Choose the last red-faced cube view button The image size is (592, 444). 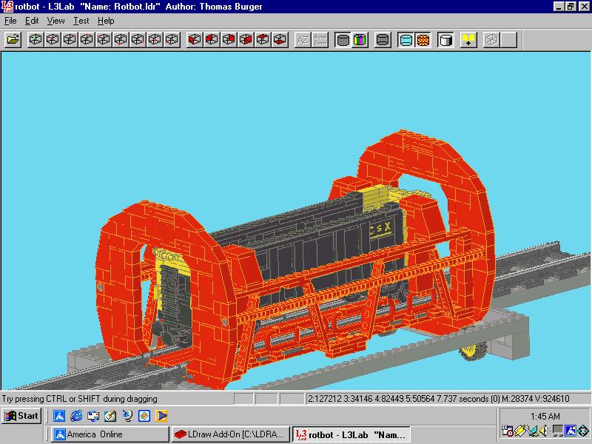(x=280, y=40)
